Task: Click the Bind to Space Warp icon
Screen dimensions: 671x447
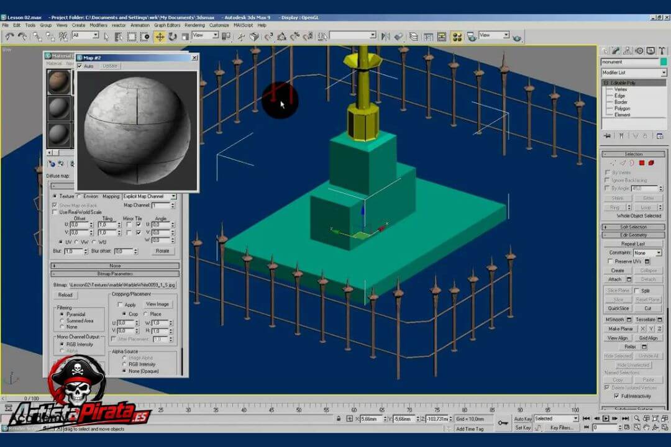Action: point(63,37)
